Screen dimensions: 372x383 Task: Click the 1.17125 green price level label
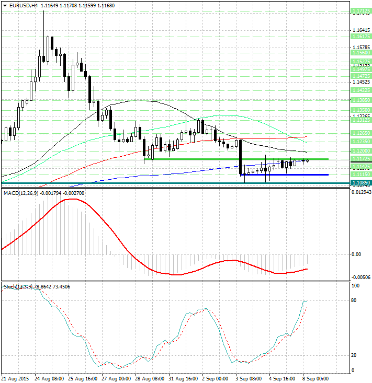pyautogui.click(x=361, y=11)
